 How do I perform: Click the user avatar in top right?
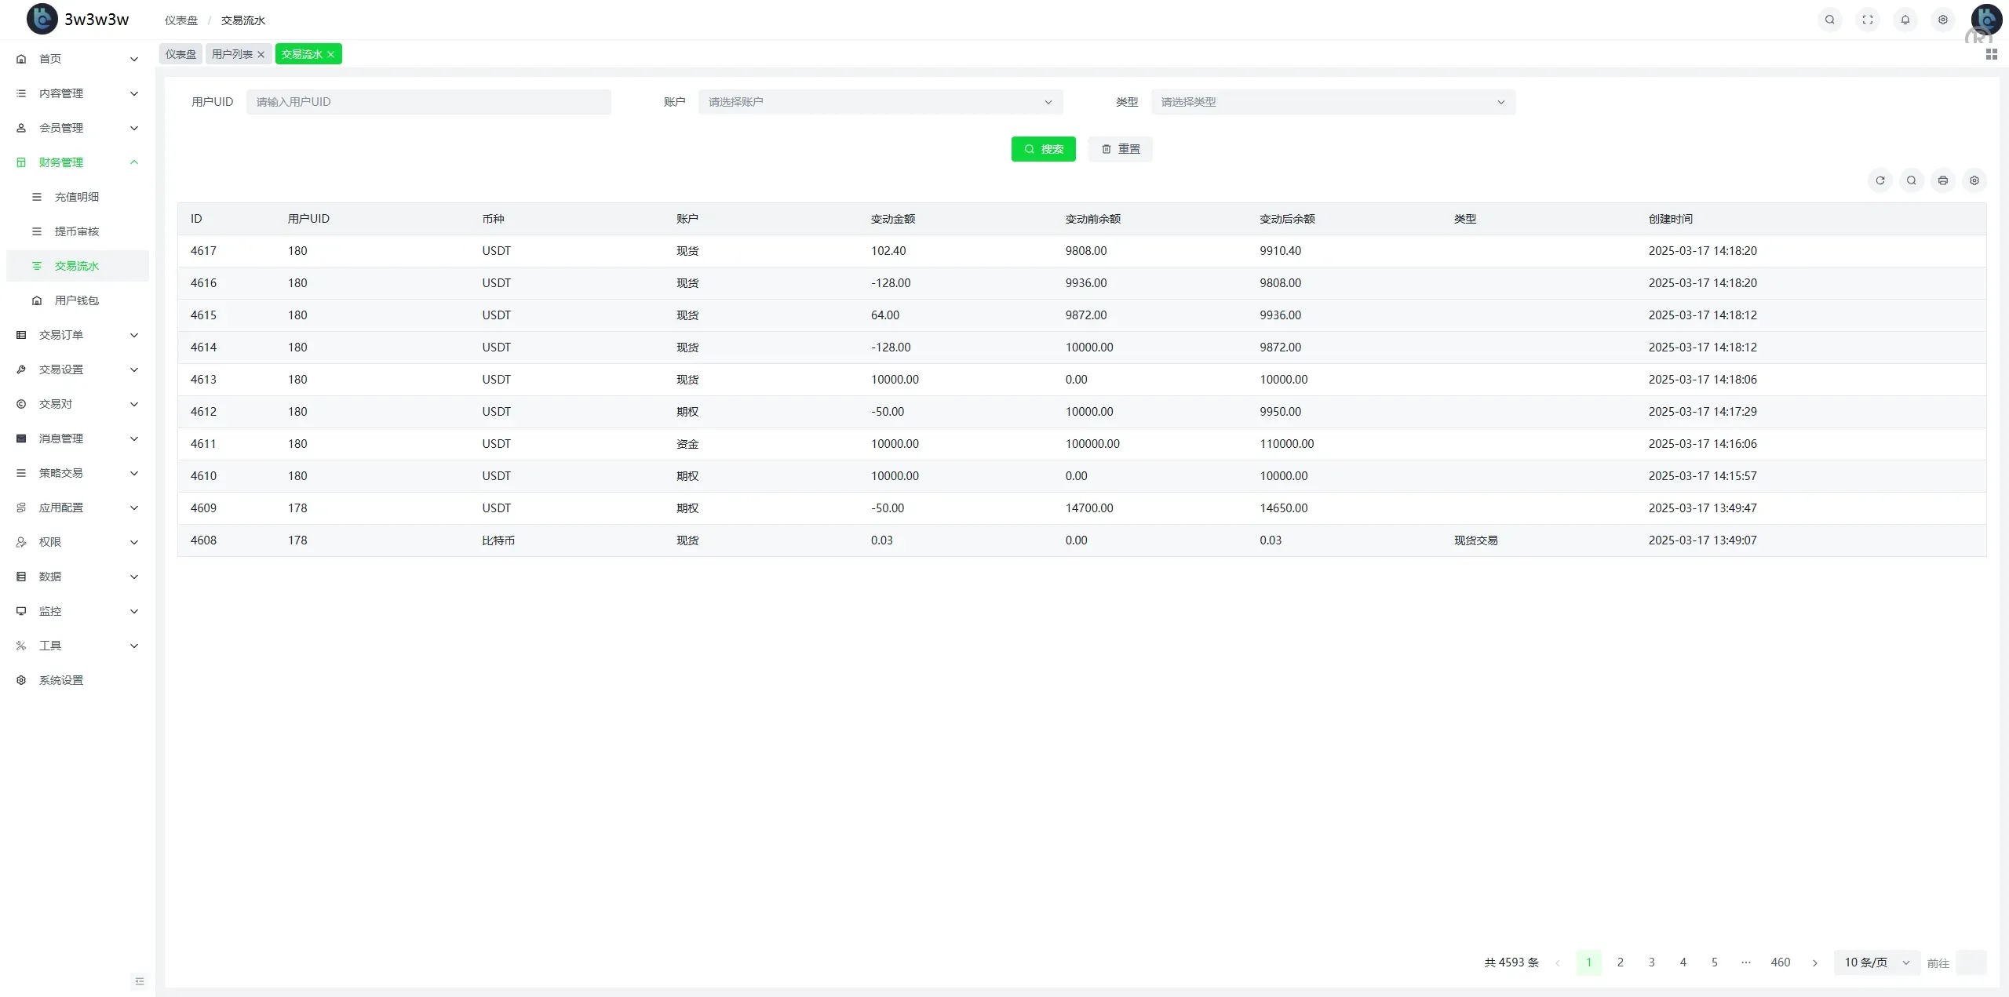[1985, 19]
